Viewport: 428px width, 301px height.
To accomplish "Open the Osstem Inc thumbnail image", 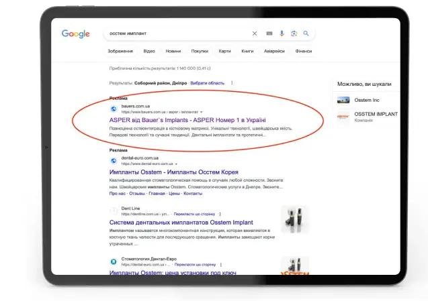I will 343,100.
